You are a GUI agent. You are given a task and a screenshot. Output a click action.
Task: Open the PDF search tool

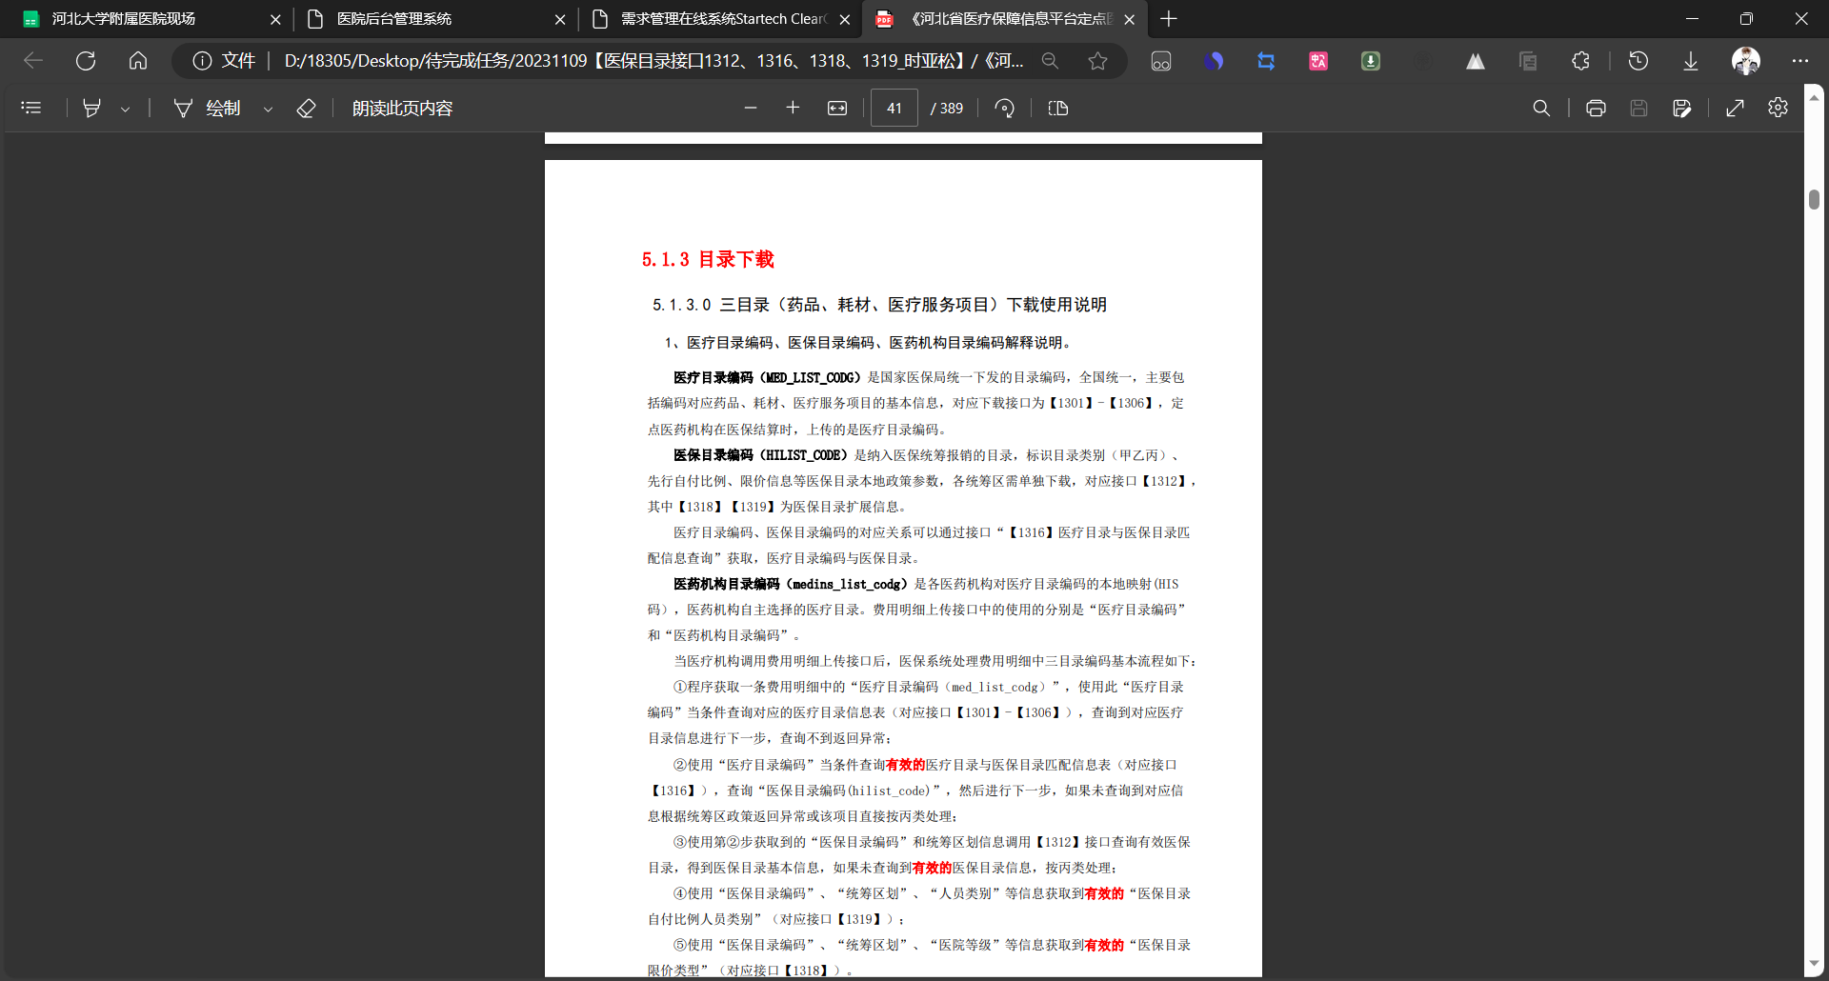(1540, 108)
